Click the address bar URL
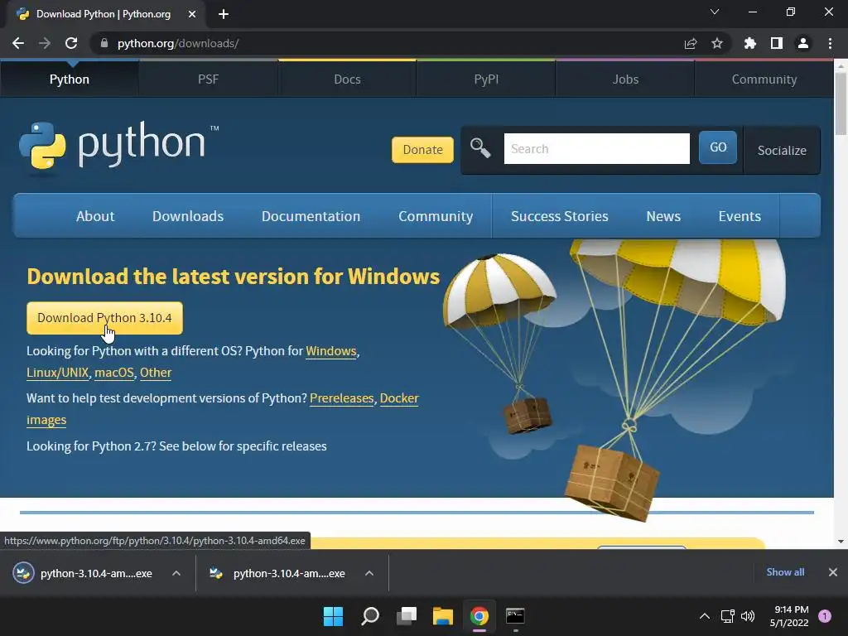Screen dimensions: 848x636 (178, 43)
